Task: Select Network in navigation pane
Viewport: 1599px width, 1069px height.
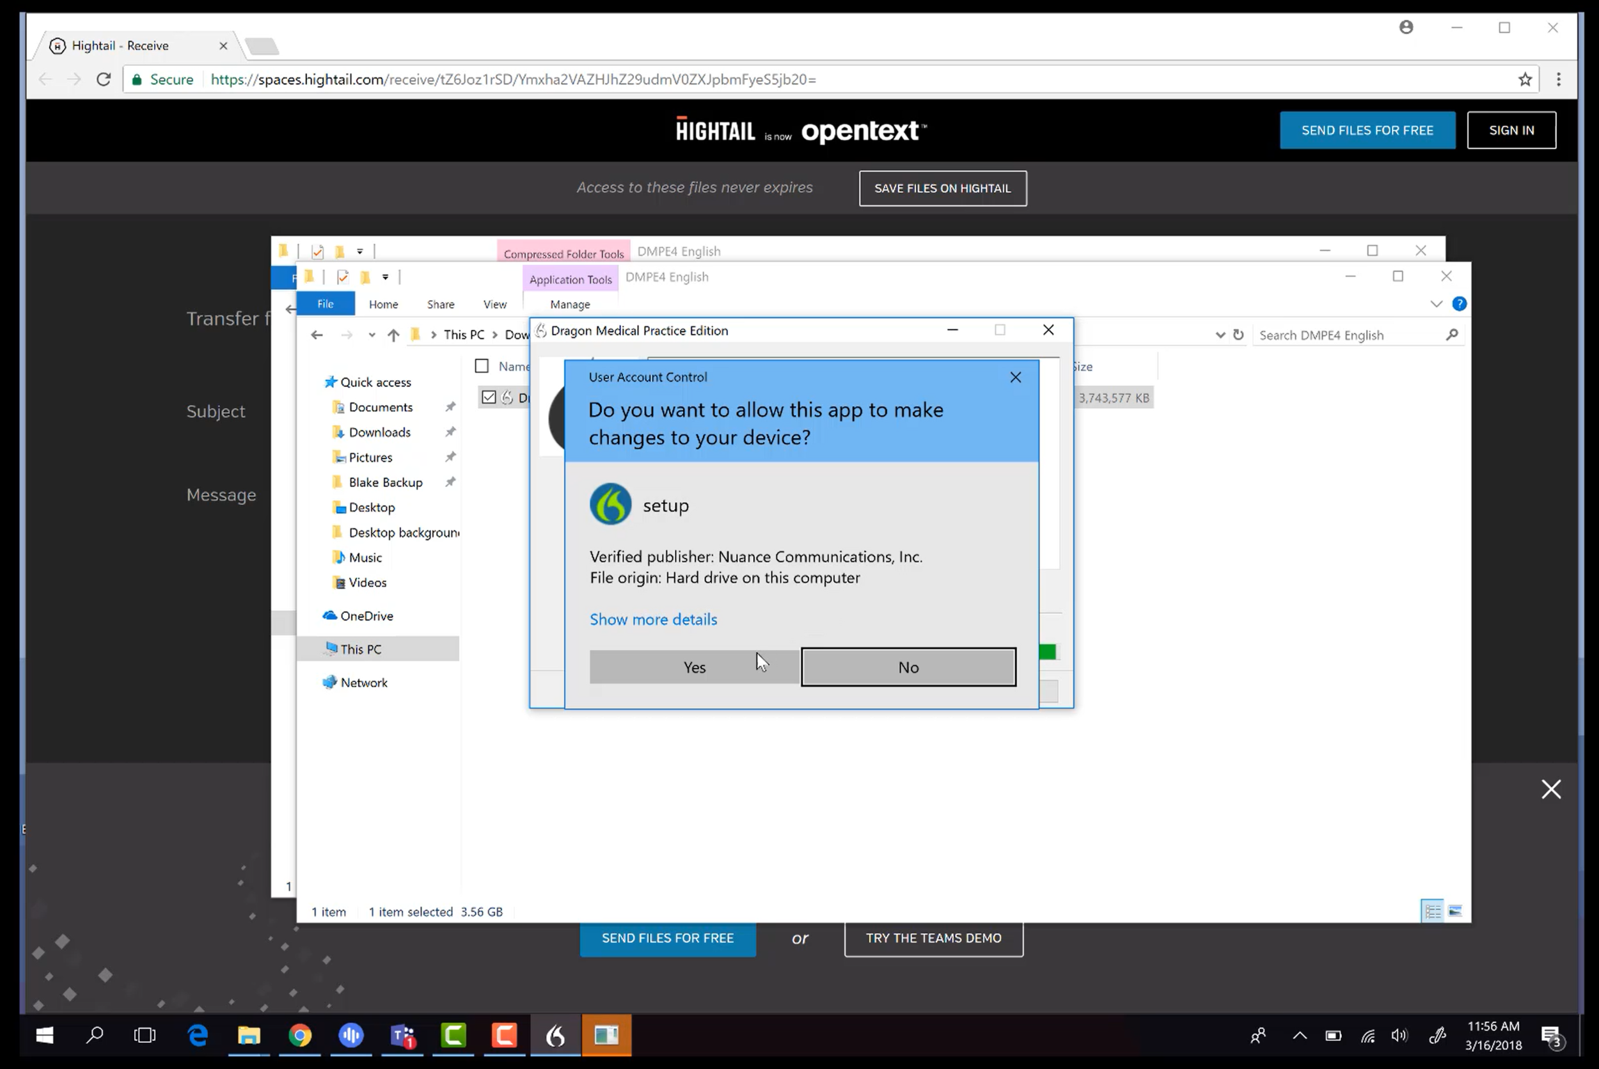Action: point(363,683)
